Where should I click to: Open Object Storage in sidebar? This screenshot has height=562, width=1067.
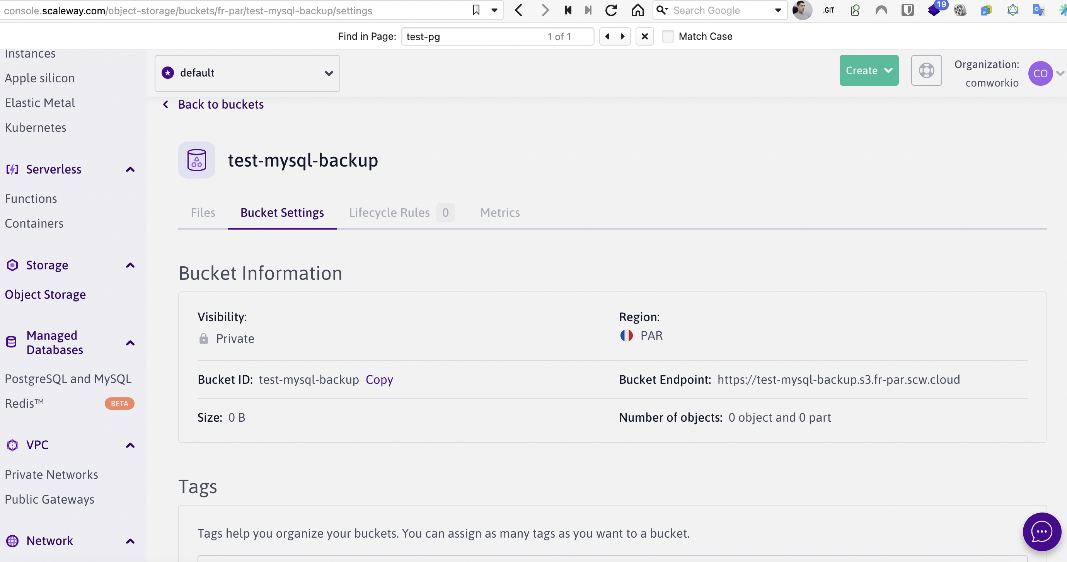46,295
